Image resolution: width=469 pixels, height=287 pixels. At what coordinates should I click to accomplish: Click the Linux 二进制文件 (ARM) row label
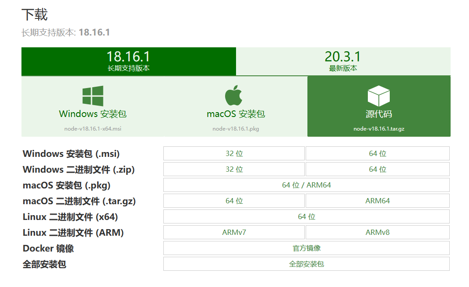73,233
